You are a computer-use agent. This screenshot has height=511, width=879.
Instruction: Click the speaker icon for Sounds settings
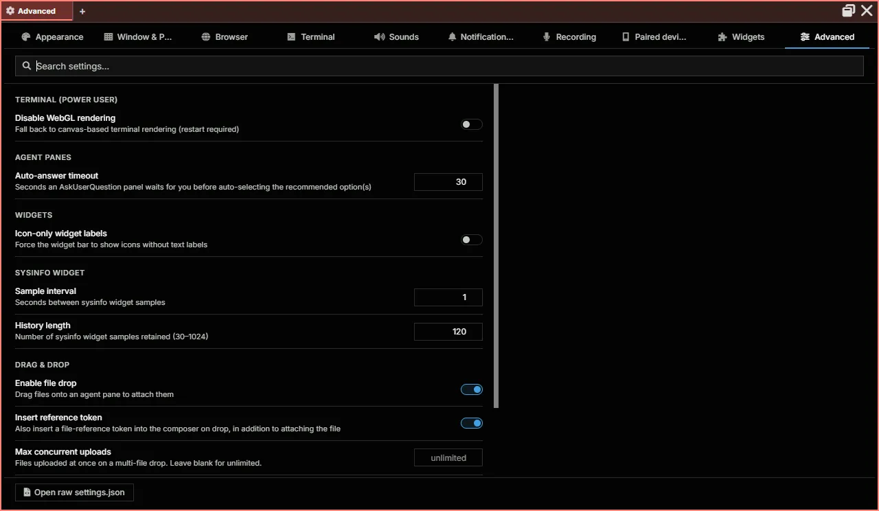click(379, 37)
